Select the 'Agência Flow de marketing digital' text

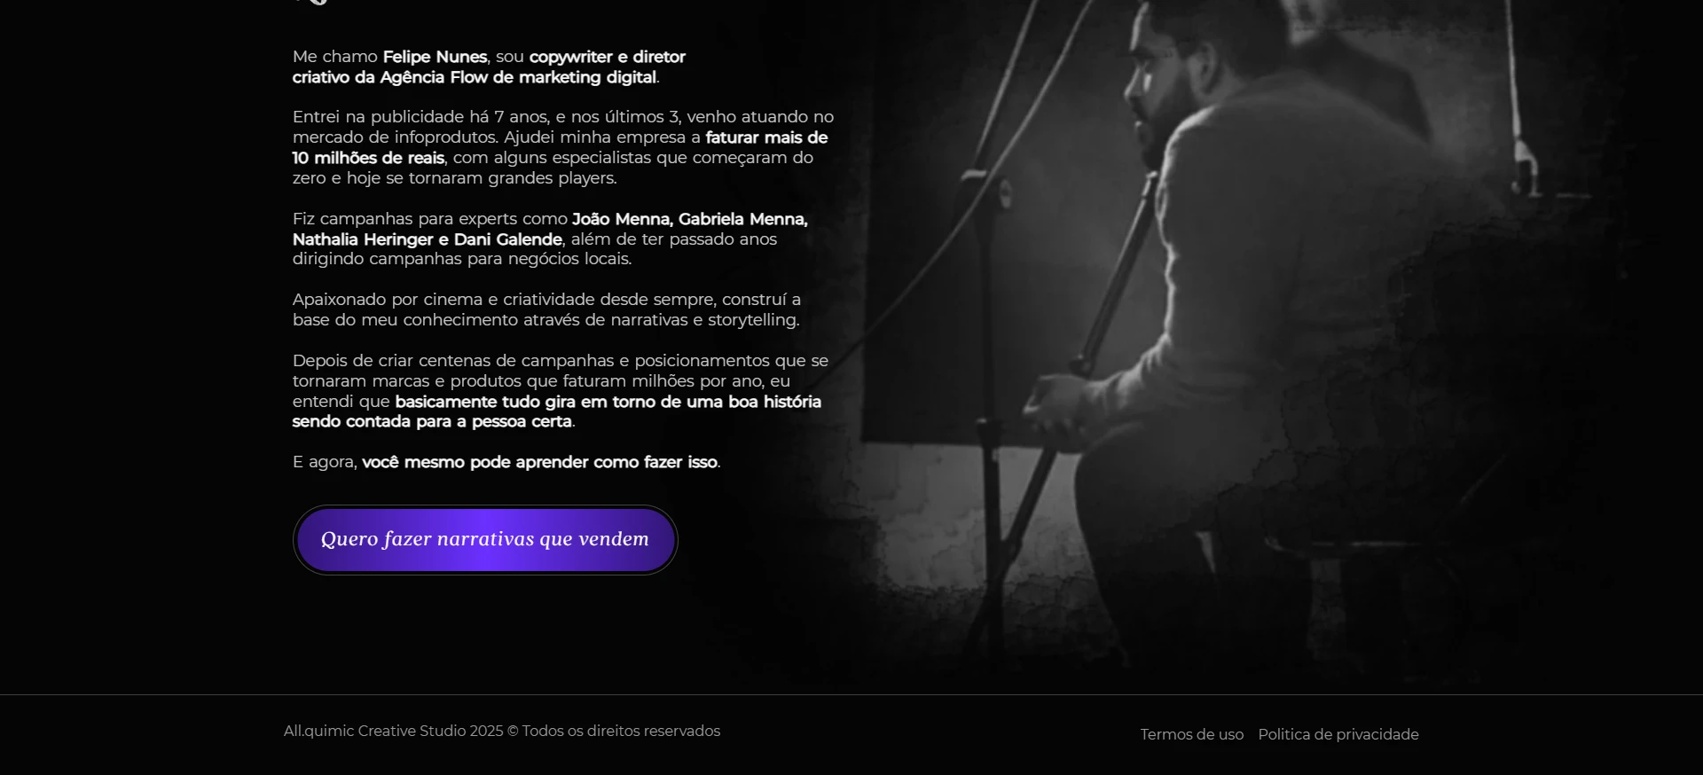(x=518, y=77)
